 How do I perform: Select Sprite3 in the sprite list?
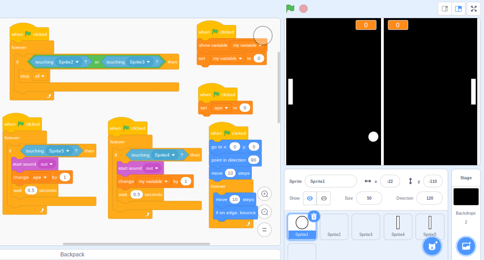tap(366, 227)
